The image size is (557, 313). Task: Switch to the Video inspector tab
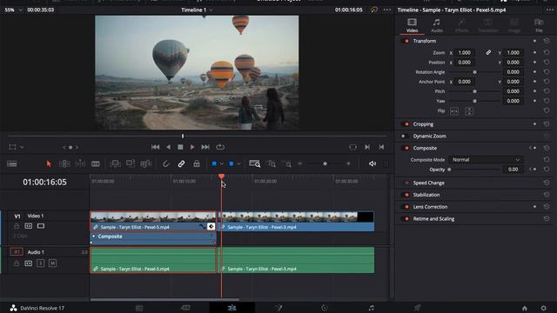(412, 26)
